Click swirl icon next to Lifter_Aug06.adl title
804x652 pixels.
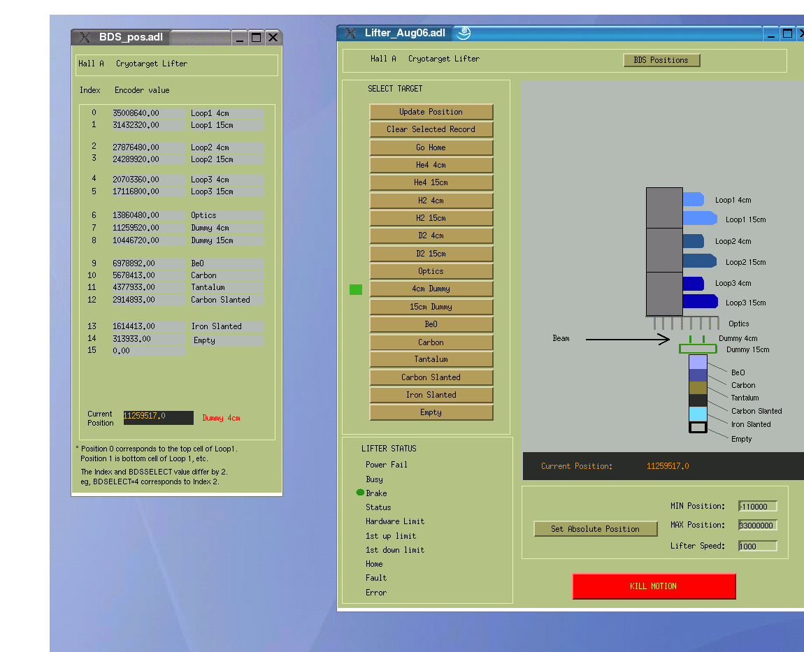point(464,33)
